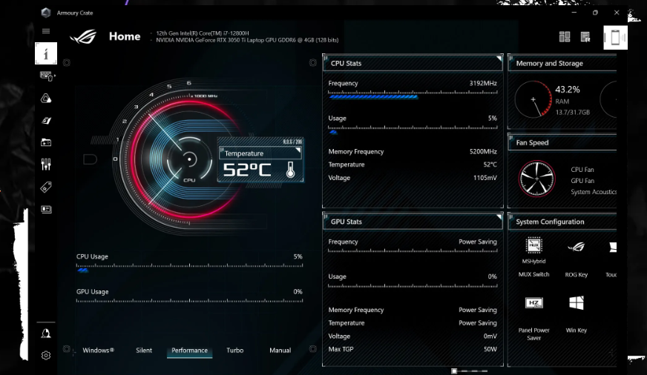Click the CPU center dial graphic
Viewport: 647px width, 375px height.
tap(189, 159)
